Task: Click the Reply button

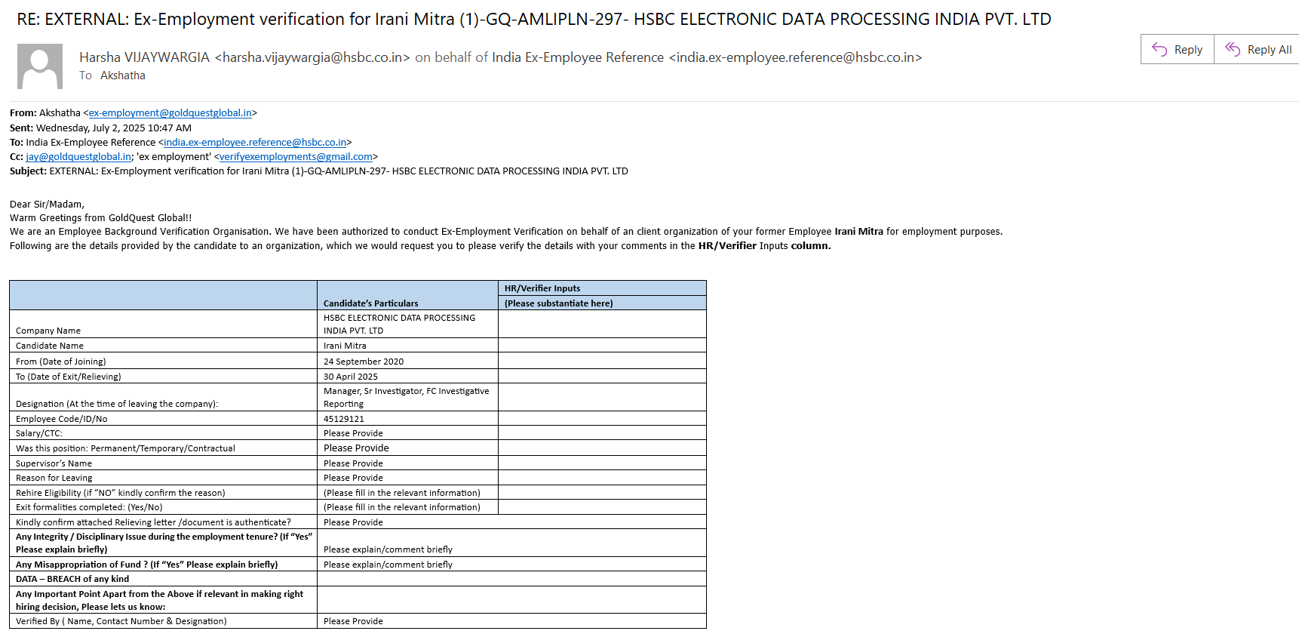Action: tap(1178, 50)
